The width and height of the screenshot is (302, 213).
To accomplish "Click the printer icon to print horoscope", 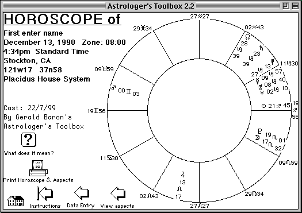I will [x=39, y=168].
